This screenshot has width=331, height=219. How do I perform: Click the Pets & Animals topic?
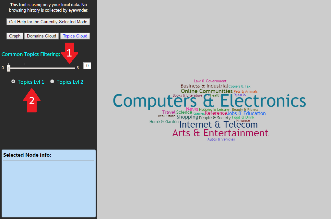click(245, 91)
